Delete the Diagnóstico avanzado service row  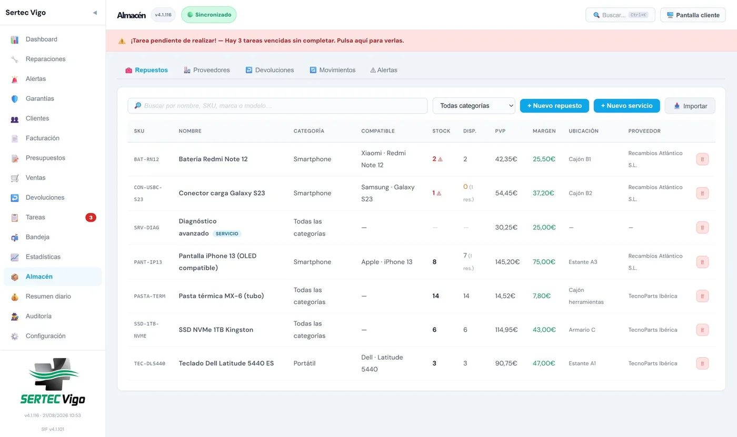[702, 228]
